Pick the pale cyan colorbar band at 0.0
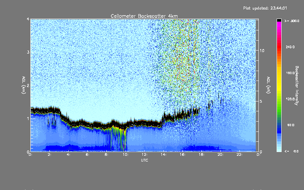The height and width of the screenshot is (190, 304). [x=279, y=150]
